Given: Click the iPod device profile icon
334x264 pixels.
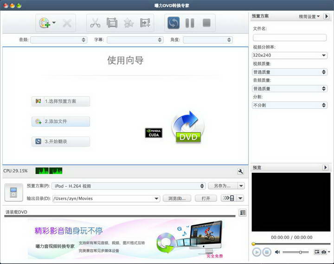Looking at the screenshot, I should (13, 192).
